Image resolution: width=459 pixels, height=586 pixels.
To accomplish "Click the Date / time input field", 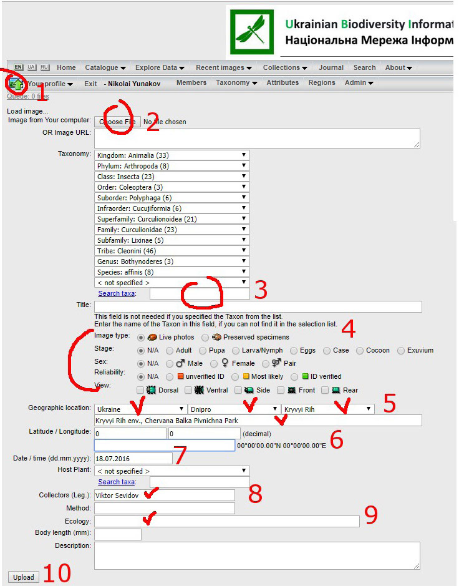I will pos(133,458).
